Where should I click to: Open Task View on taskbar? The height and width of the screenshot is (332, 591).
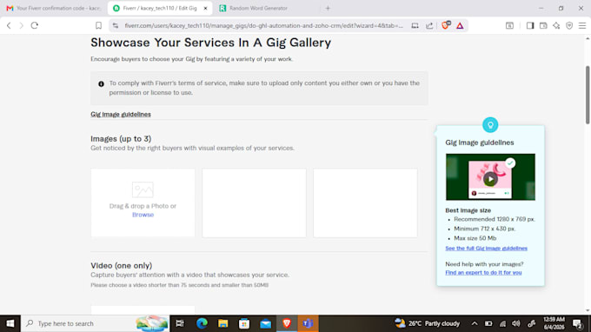point(180,323)
